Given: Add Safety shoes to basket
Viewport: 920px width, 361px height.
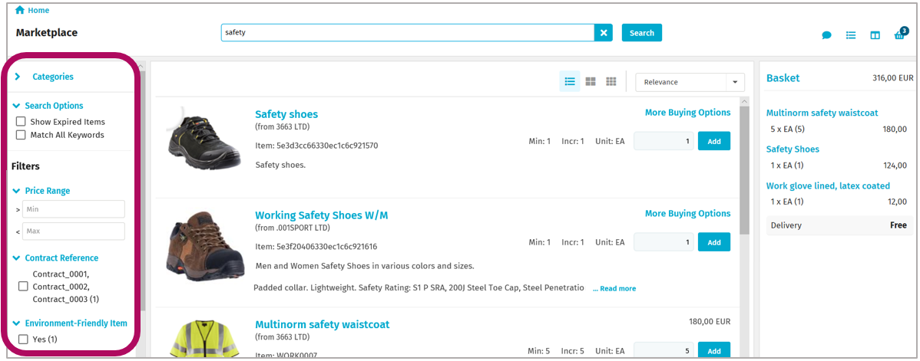Looking at the screenshot, I should 714,141.
